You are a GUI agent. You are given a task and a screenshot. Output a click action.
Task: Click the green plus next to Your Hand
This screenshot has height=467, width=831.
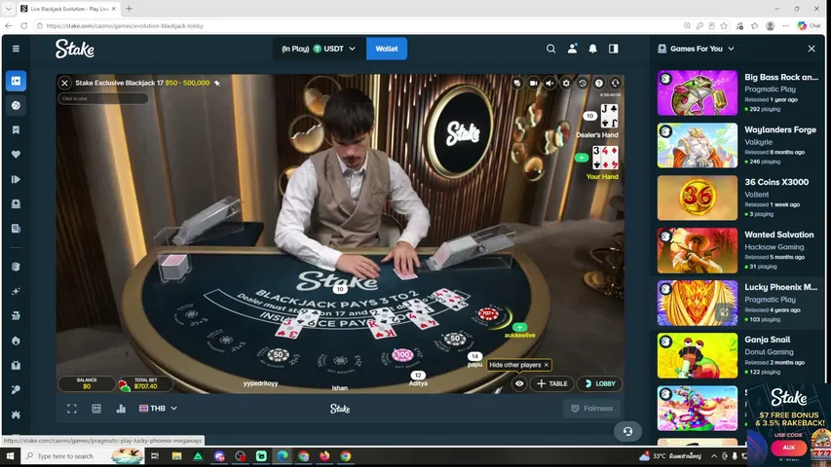pyautogui.click(x=582, y=158)
